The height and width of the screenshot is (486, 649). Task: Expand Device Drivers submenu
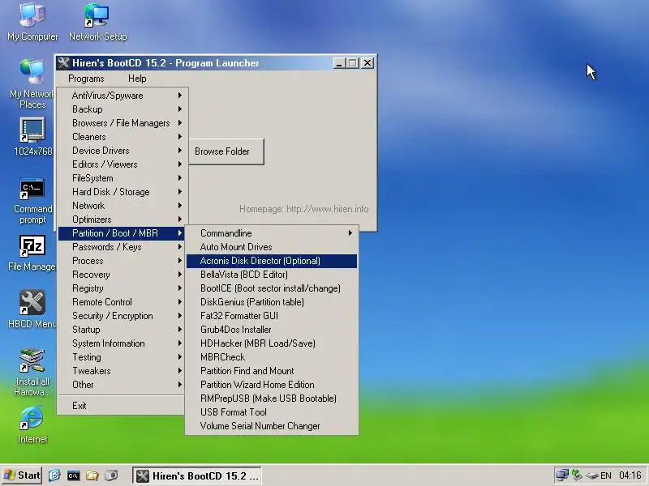(x=121, y=151)
